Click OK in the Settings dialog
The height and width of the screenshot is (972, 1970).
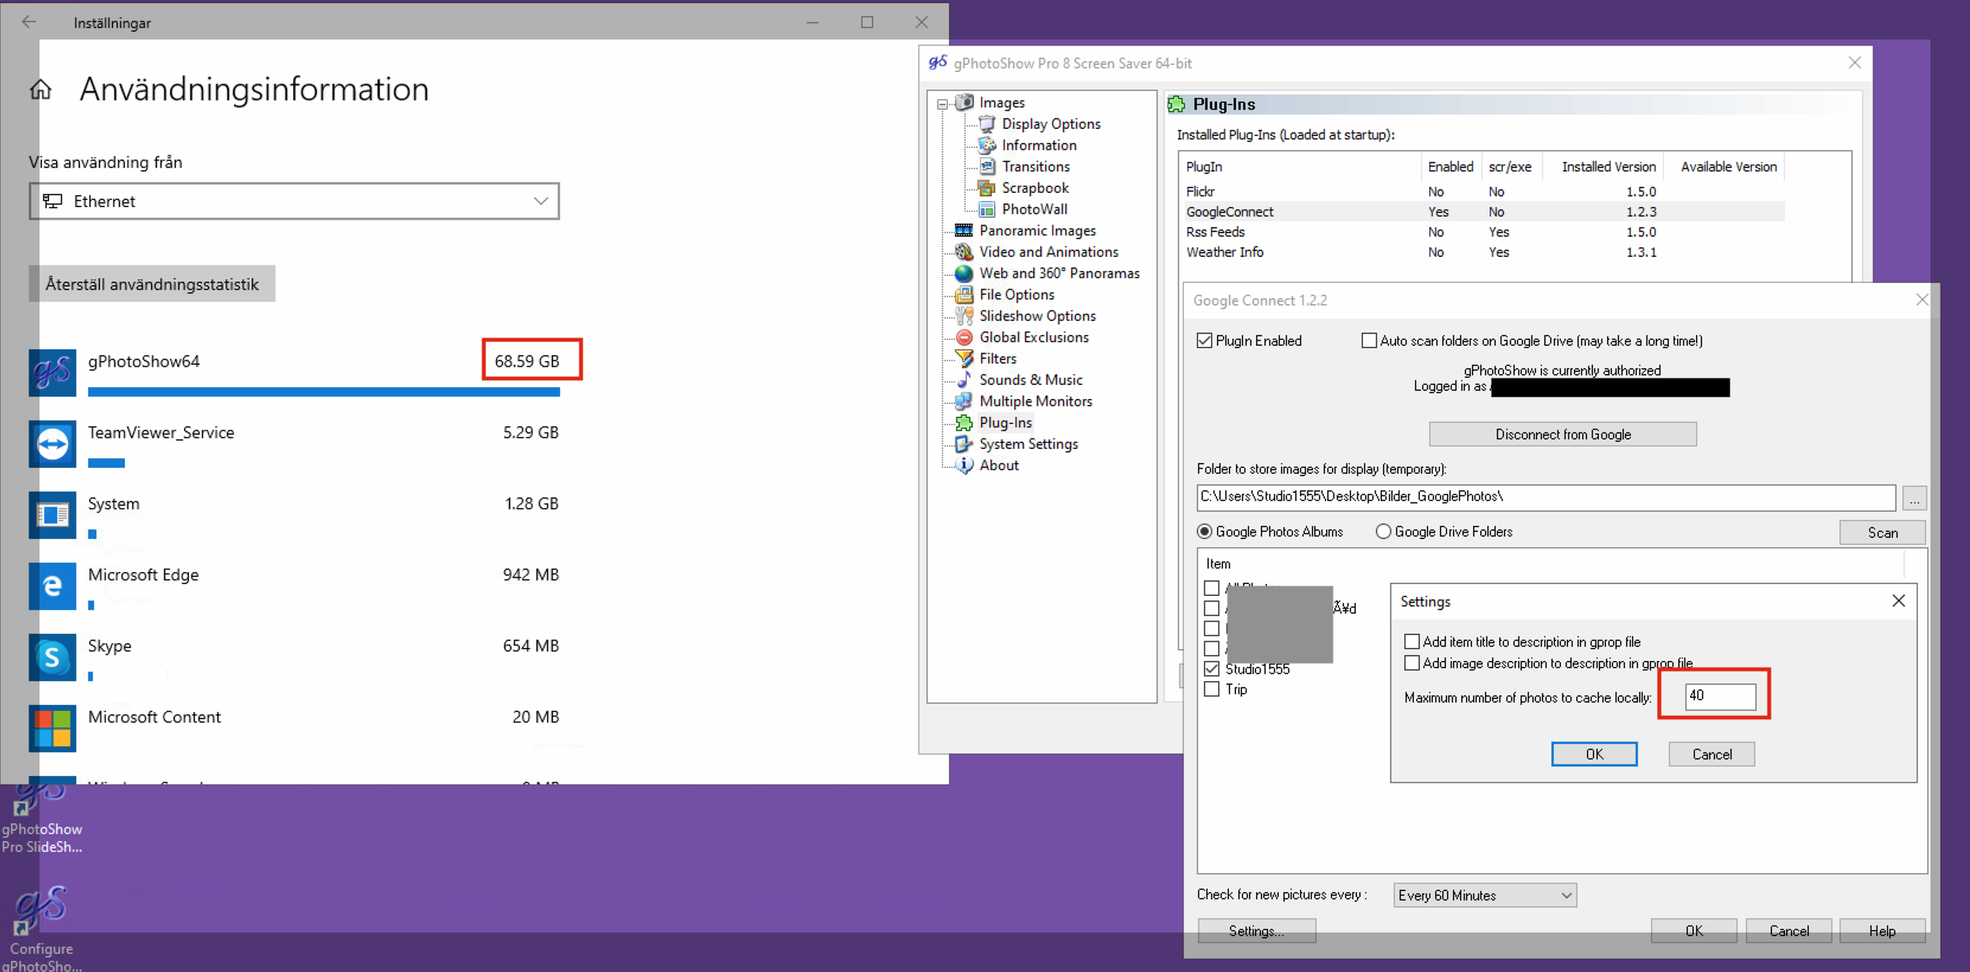coord(1594,754)
